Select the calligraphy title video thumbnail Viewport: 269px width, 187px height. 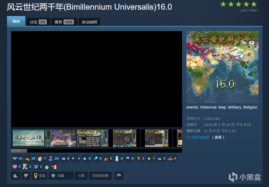click(x=29, y=138)
